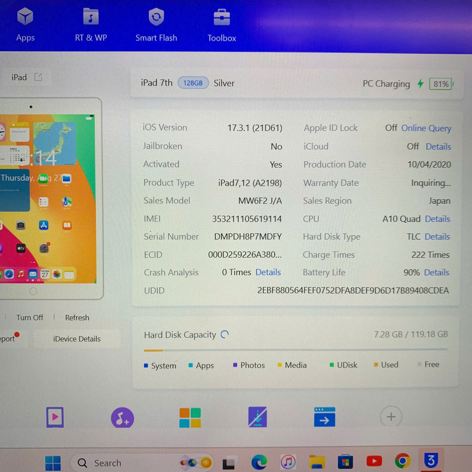Open iCloud Details link

point(438,147)
